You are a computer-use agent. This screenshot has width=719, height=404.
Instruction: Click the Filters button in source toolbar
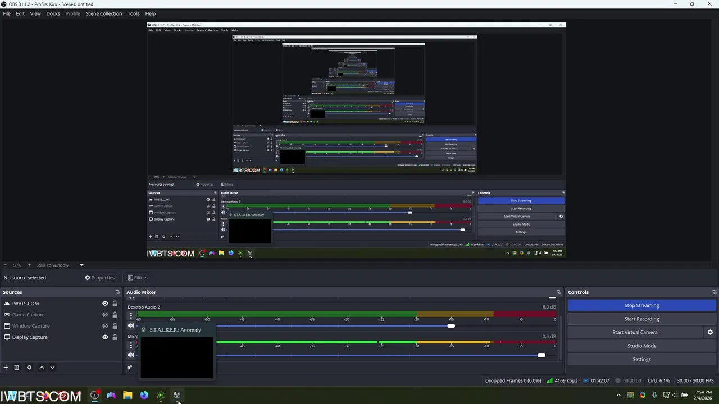tap(137, 278)
